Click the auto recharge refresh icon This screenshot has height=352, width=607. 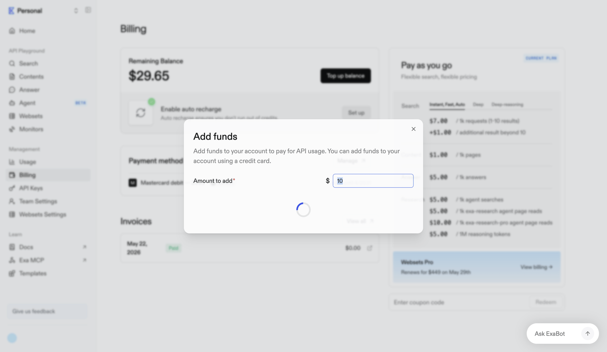[141, 113]
